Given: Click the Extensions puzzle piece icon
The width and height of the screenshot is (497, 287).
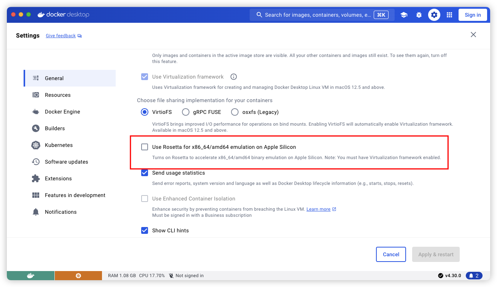Looking at the screenshot, I should point(36,178).
